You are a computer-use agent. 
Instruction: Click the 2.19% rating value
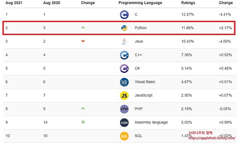click(x=186, y=109)
